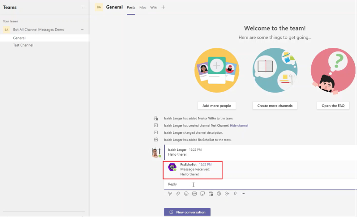Click the Praise badge icon
This screenshot has width=357, height=217.
235,194
